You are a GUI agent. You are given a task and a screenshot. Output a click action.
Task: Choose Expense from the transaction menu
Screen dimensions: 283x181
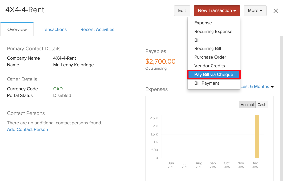click(x=203, y=23)
